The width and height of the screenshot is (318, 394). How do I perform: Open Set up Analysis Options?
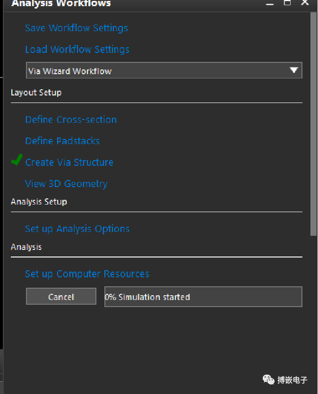pos(77,229)
